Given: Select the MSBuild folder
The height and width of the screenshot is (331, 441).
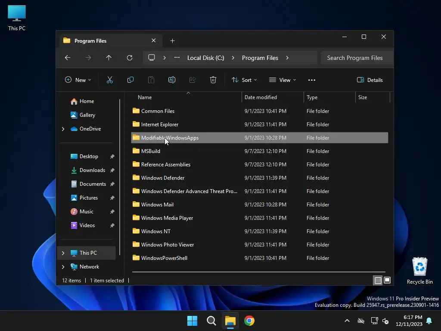Looking at the screenshot, I should [x=260, y=151].
